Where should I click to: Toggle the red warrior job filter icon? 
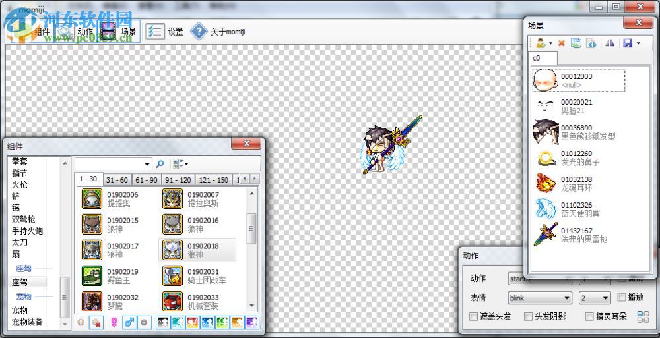click(x=192, y=323)
